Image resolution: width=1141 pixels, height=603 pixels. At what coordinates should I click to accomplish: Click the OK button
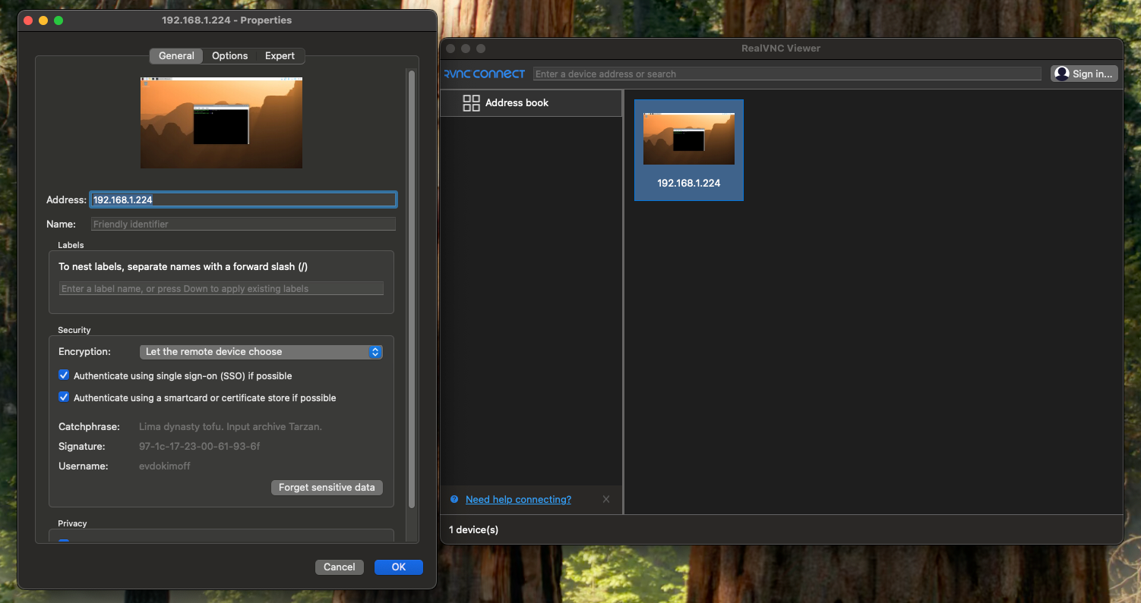tap(398, 567)
